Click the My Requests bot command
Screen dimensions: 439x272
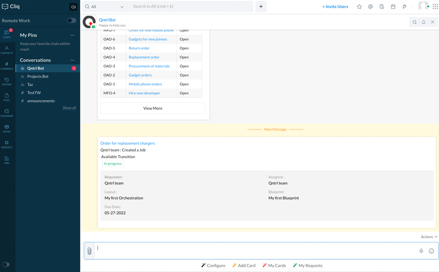308,265
